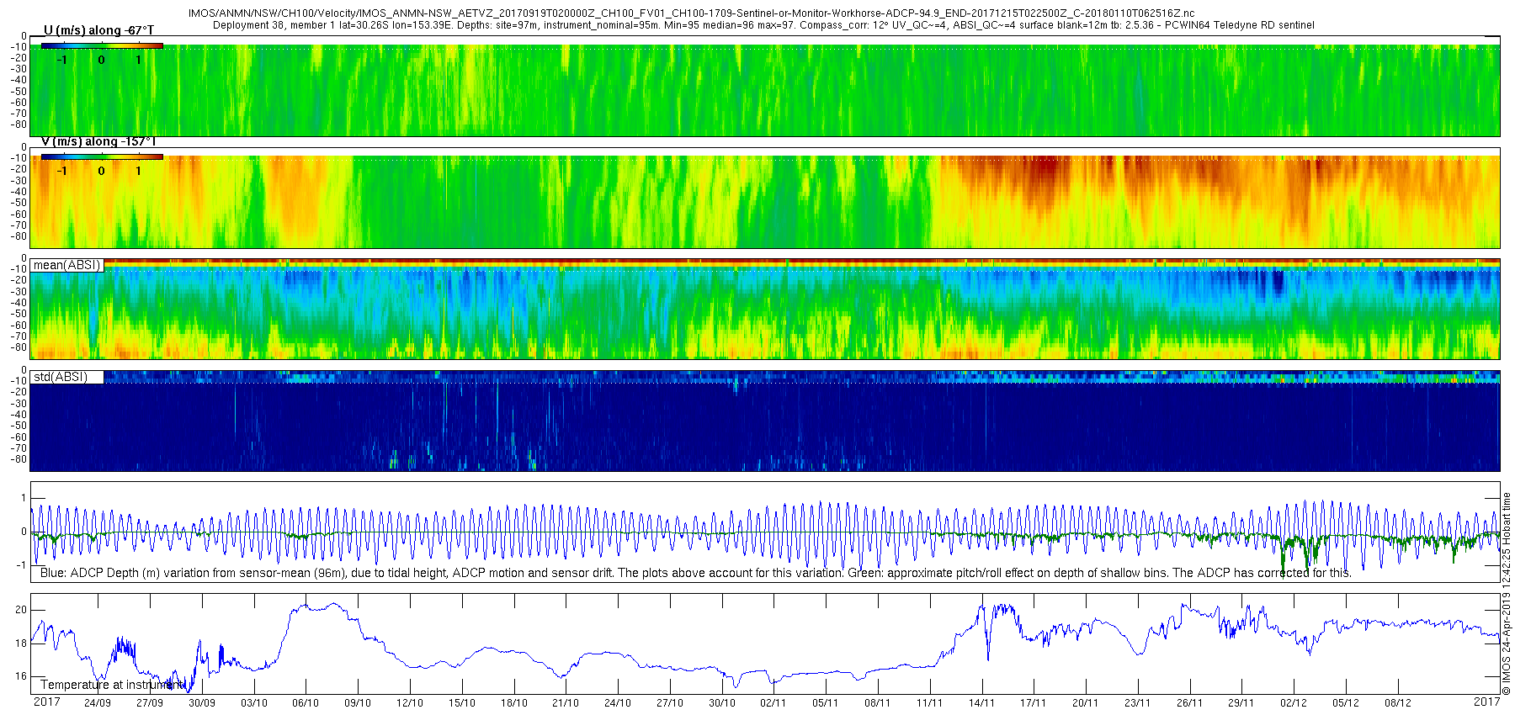This screenshot has width=1515, height=715.
Task: Click the 23/11 date tick label
Action: tap(1137, 703)
